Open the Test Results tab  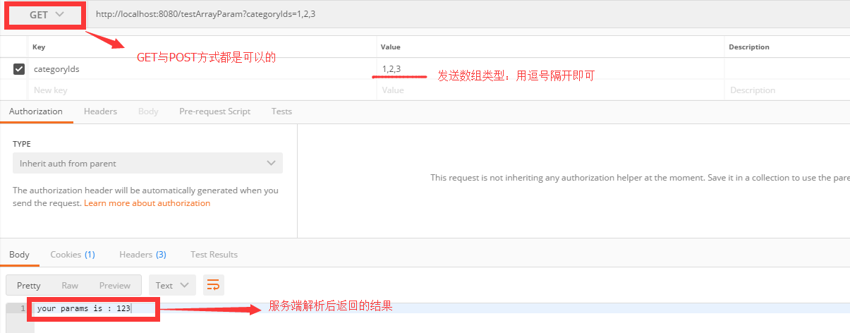point(214,255)
